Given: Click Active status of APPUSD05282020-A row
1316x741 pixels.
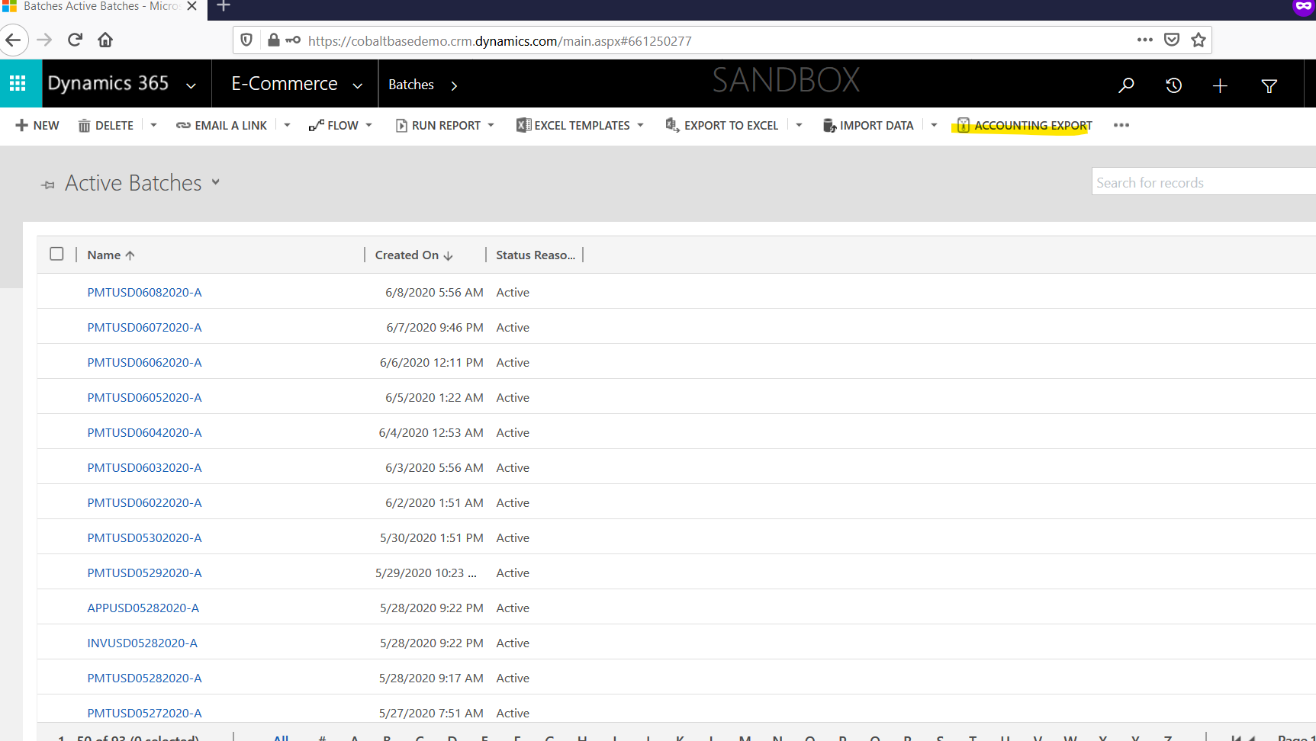Looking at the screenshot, I should pyautogui.click(x=513, y=608).
